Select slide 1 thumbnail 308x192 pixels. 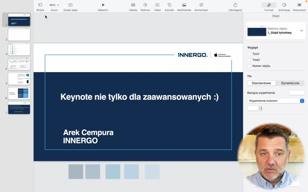tap(19, 20)
